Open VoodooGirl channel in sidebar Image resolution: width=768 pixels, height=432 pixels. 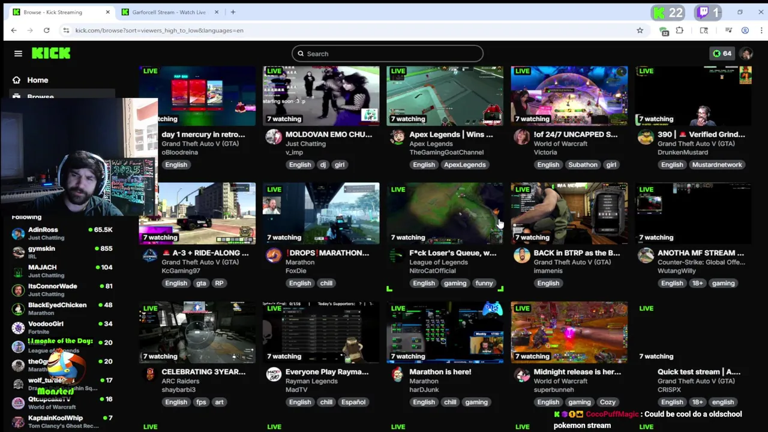[62, 328]
